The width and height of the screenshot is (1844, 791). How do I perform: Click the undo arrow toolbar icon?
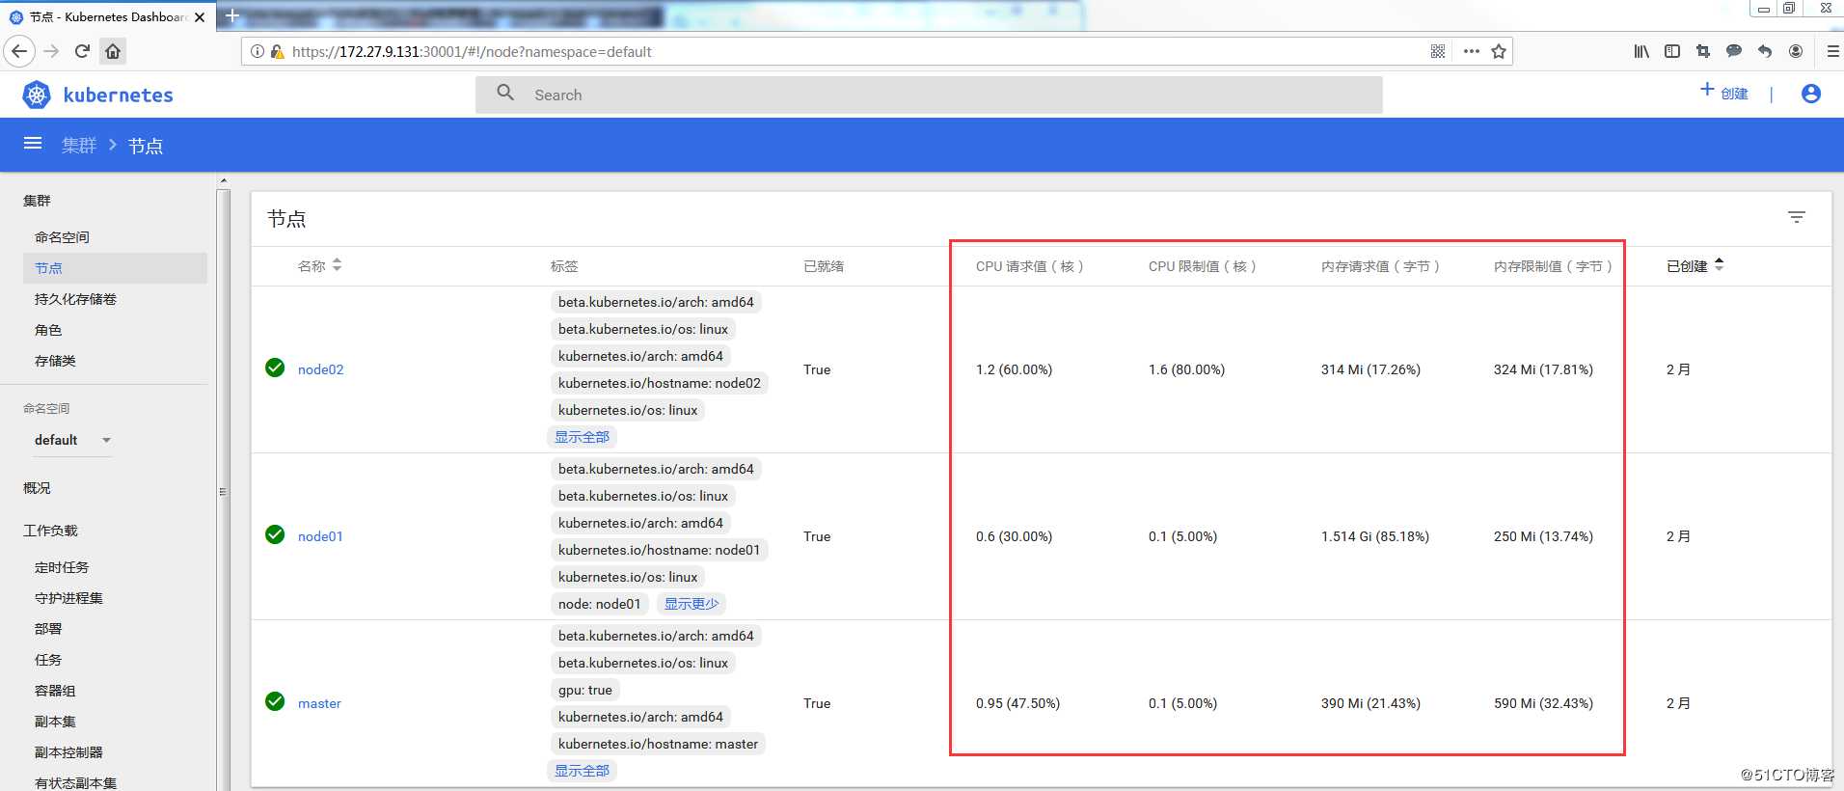pyautogui.click(x=1765, y=51)
